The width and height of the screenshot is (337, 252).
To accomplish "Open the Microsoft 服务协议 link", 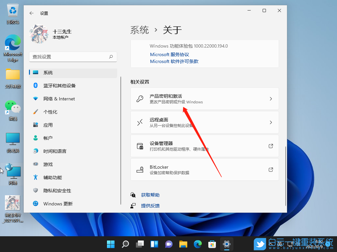I will coord(169,54).
